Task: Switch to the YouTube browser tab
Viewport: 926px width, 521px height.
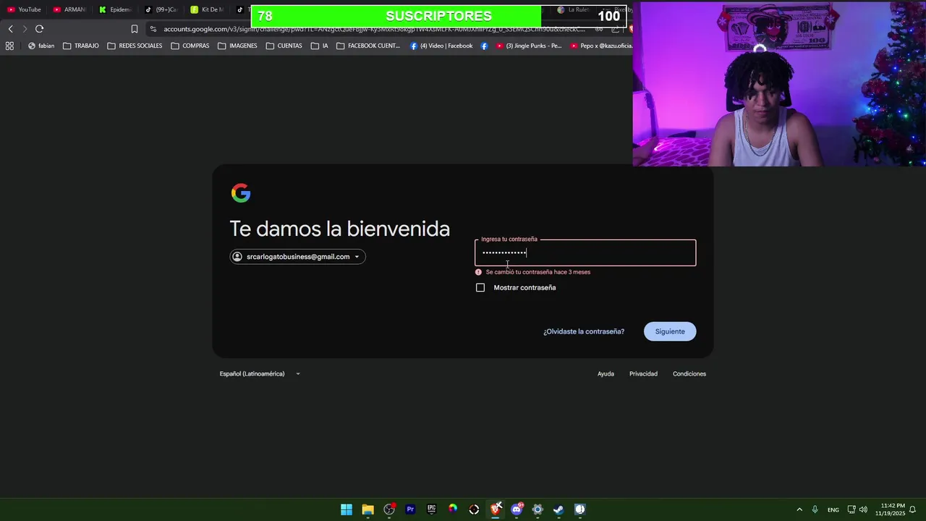Action: 25,9
